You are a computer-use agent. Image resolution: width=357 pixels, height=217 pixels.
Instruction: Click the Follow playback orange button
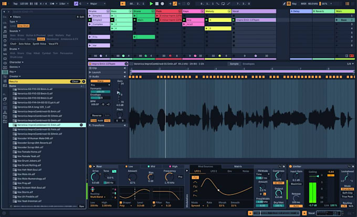tap(123, 4)
